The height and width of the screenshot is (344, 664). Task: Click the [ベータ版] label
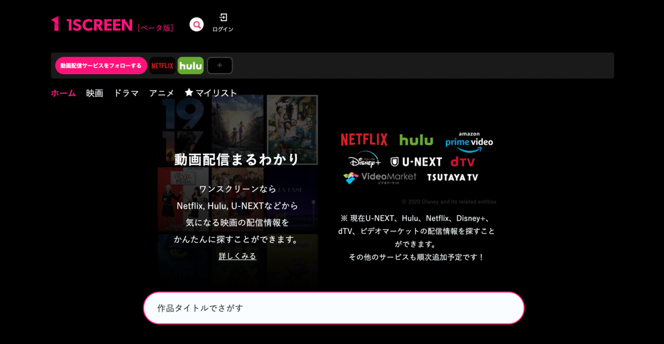point(155,28)
